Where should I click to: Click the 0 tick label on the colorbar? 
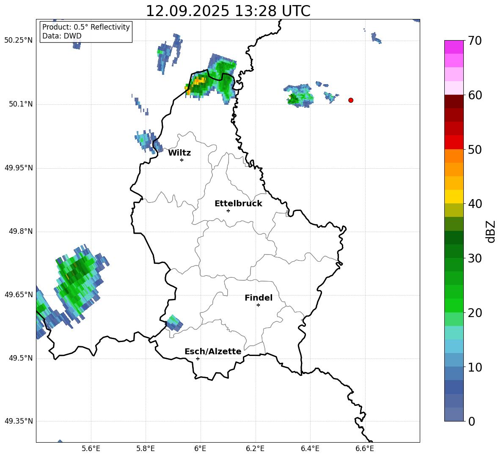[471, 421]
